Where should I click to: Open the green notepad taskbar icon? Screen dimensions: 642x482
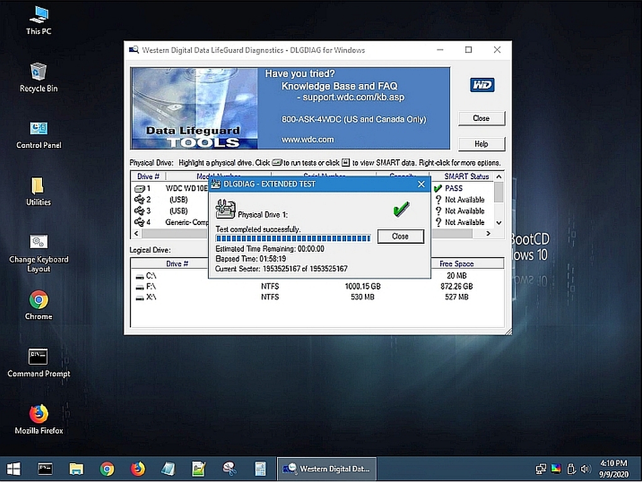click(x=199, y=469)
